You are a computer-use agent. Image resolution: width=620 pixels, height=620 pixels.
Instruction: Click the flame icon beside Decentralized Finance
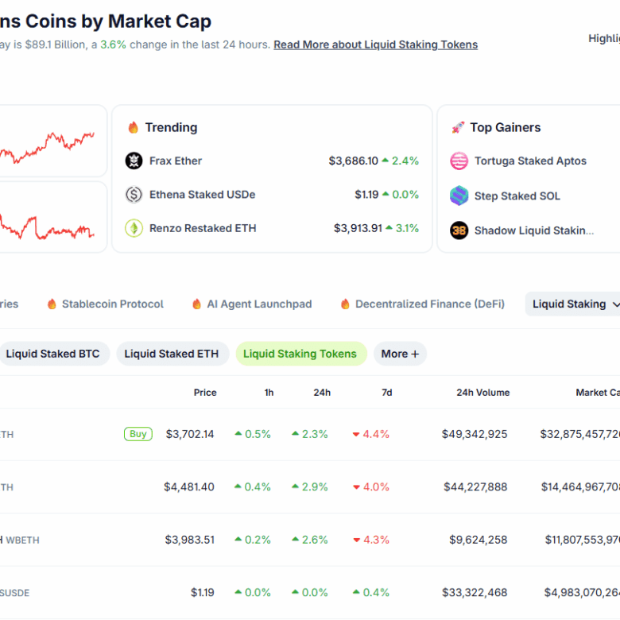click(x=345, y=304)
